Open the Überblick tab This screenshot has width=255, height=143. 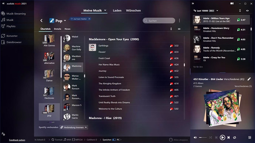point(45,29)
